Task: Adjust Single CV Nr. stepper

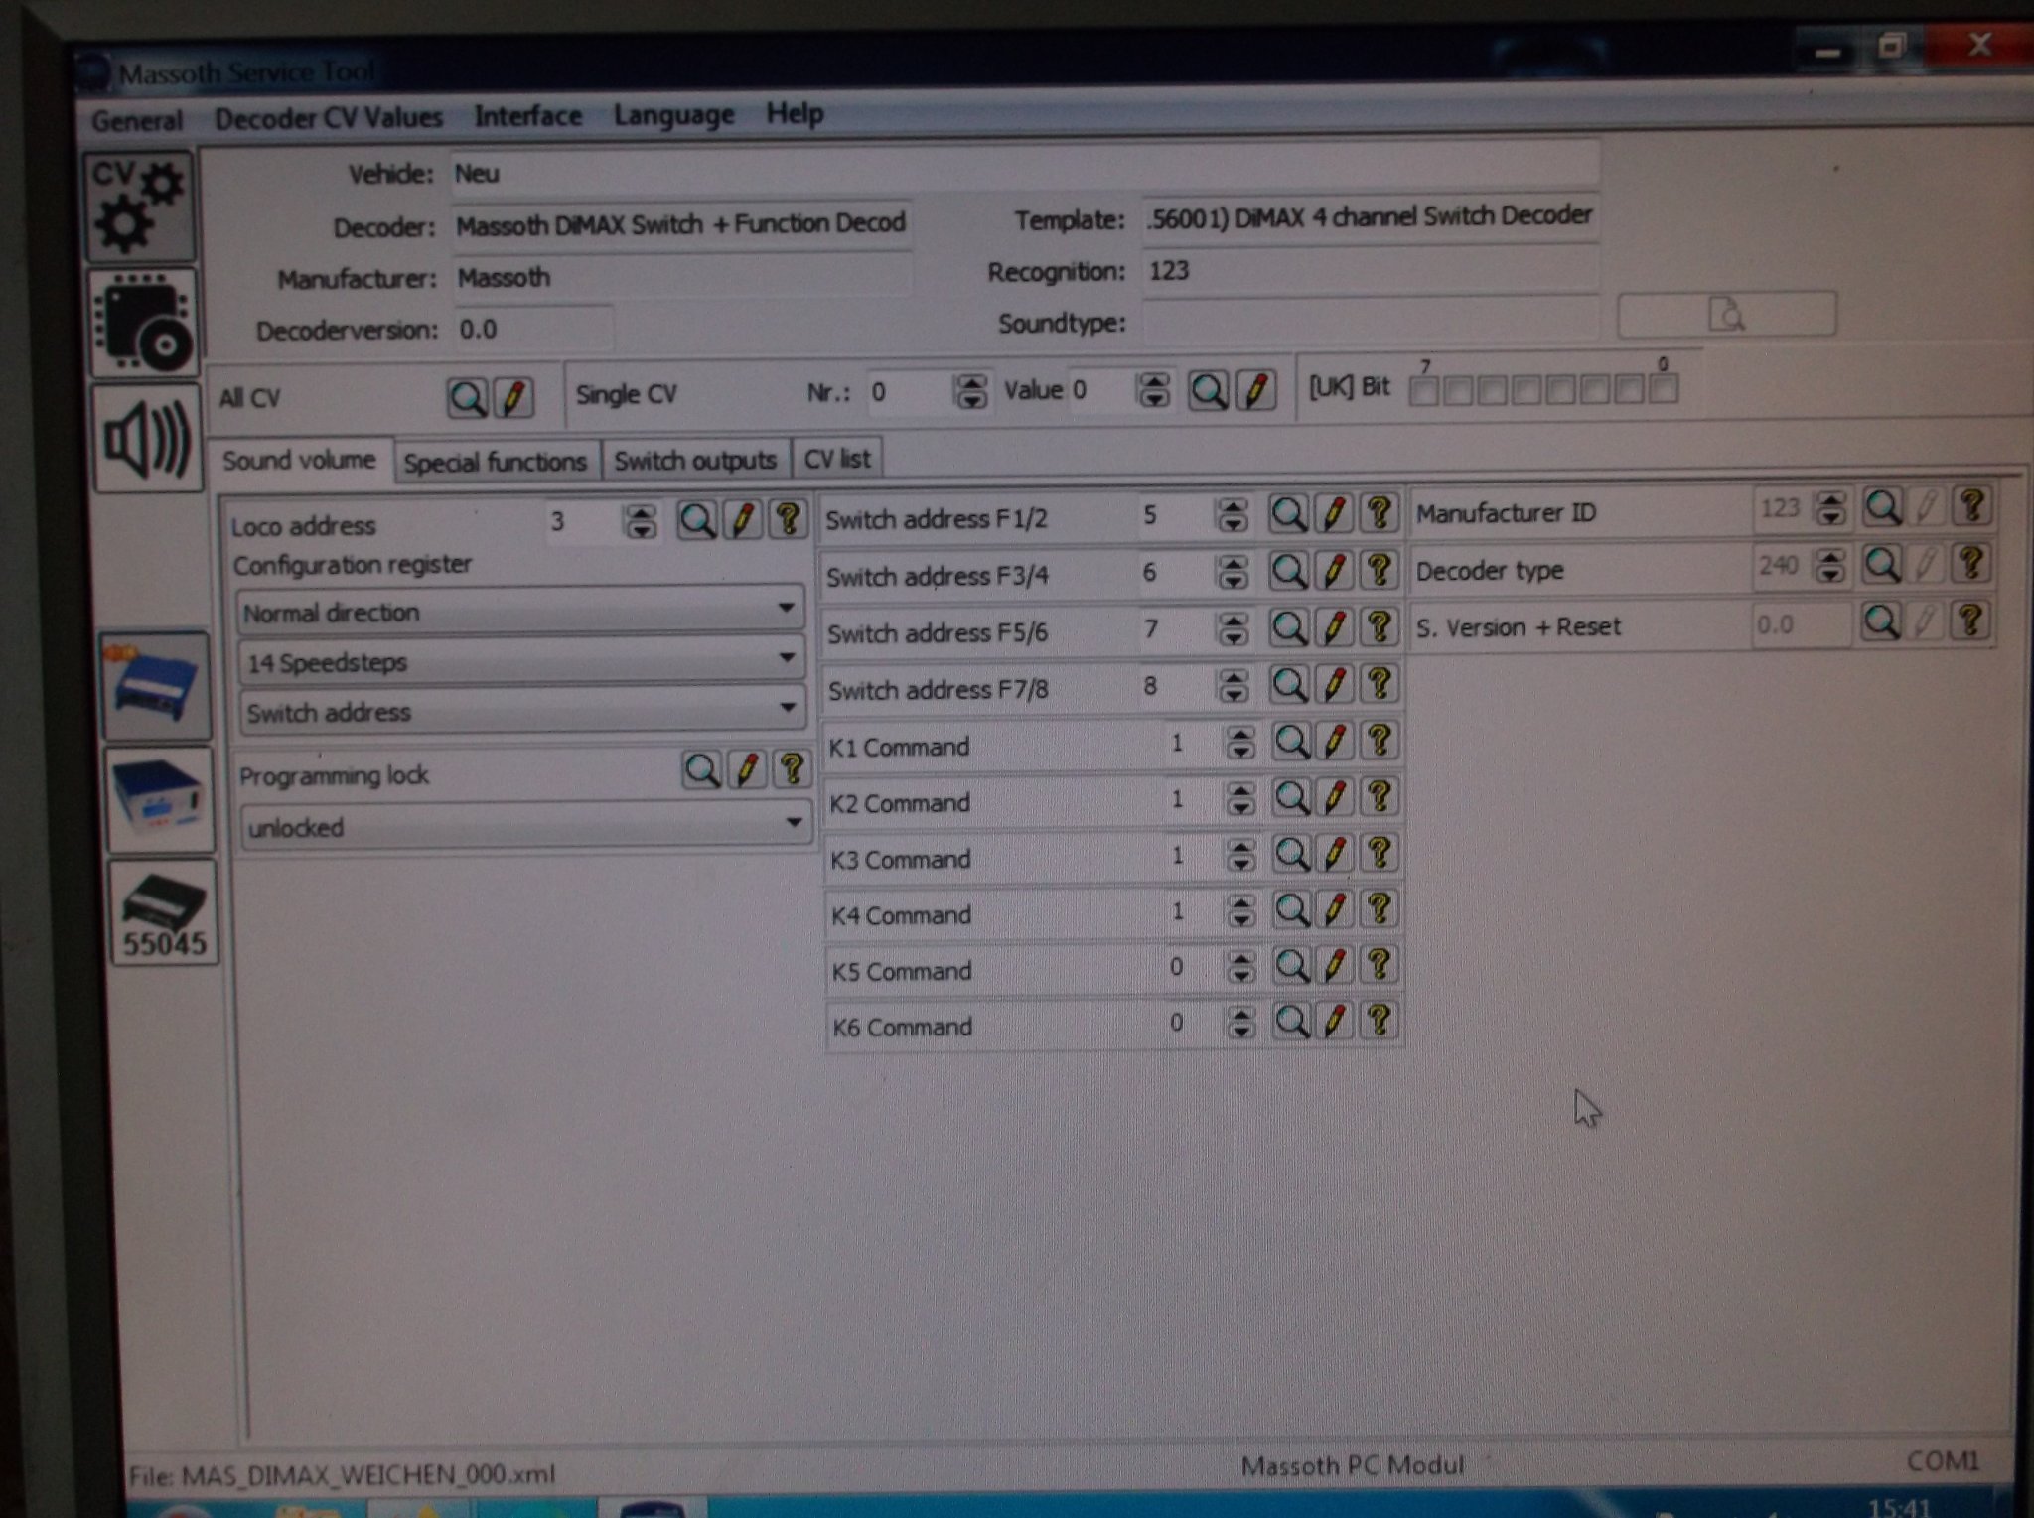Action: 971,392
